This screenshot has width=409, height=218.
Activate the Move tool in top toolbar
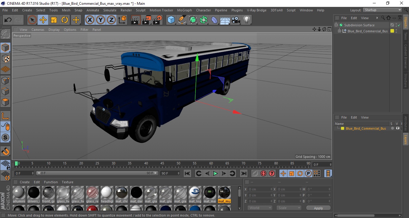[x=43, y=20]
